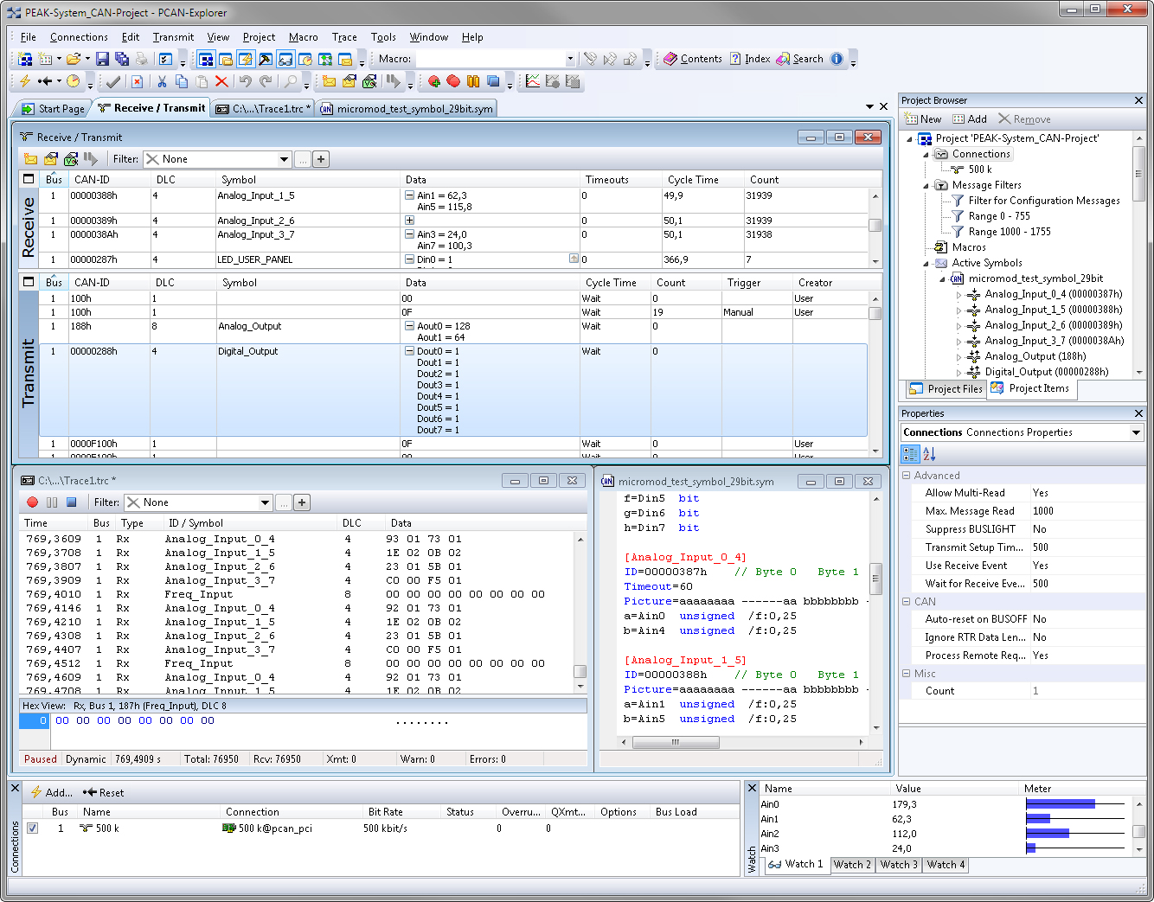Click the Cut scissors icon
This screenshot has width=1154, height=902.
coord(162,81)
